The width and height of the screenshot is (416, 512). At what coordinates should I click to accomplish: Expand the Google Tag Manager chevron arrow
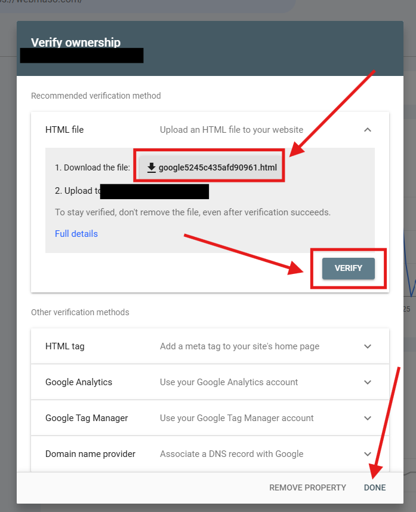(368, 418)
